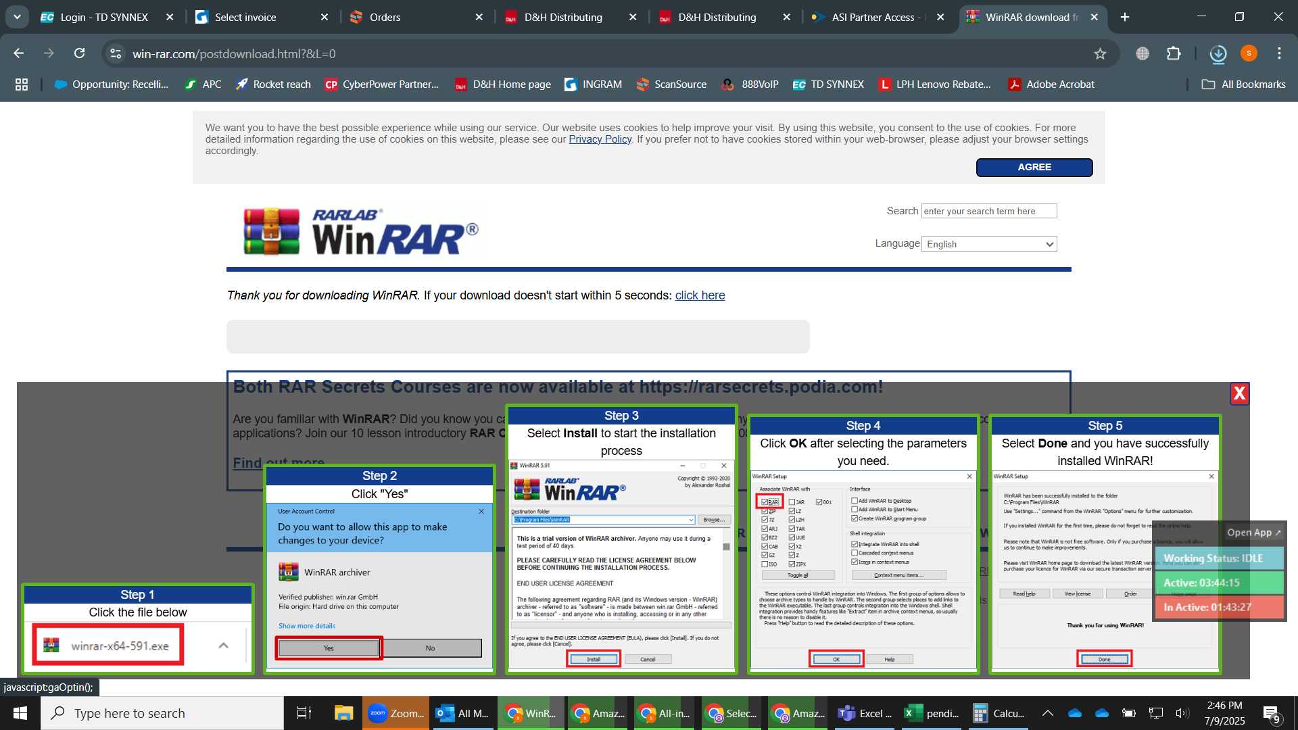The height and width of the screenshot is (730, 1298).
Task: Close the WinRAR download tab
Action: coord(1095,18)
